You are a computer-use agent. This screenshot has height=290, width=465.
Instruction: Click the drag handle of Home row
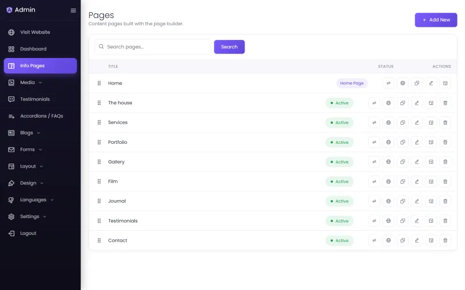pyautogui.click(x=99, y=83)
